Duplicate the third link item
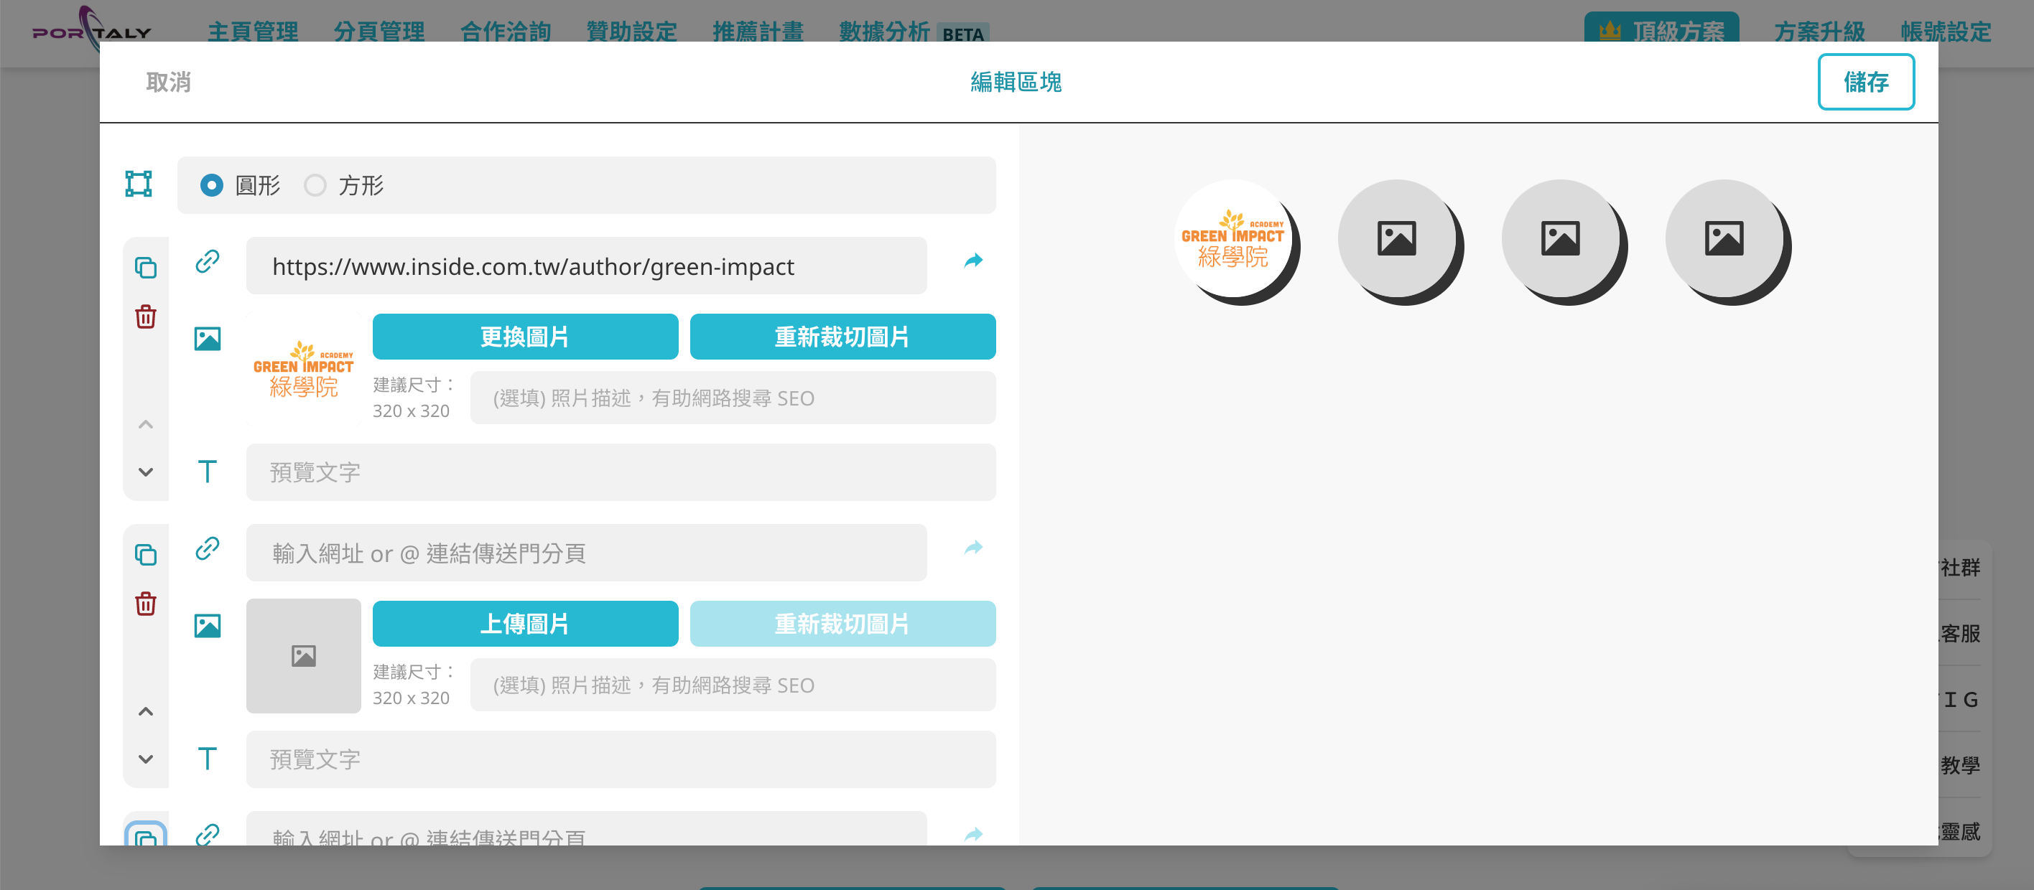 click(146, 835)
